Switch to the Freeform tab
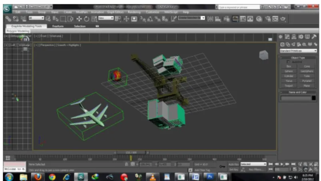321x181 pixels. tap(58, 26)
